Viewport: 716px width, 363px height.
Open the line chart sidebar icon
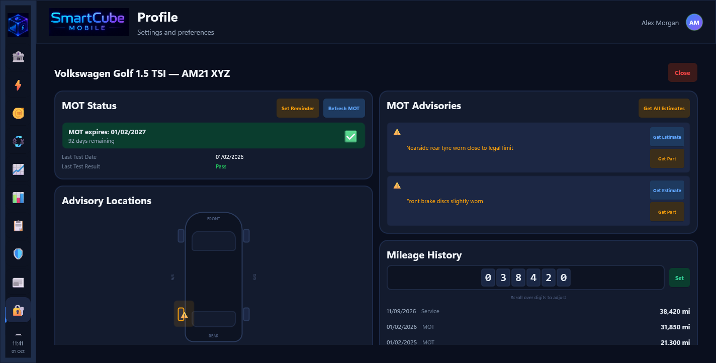coord(18,169)
